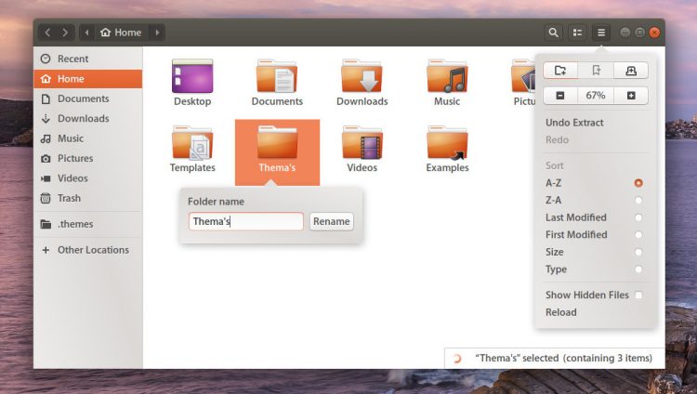Viewport: 697px width, 394px height.
Task: Select the Downloads folder icon in grid
Action: [362, 76]
